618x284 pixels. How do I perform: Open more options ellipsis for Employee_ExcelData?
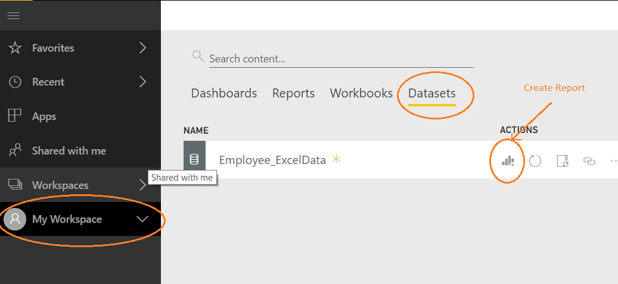[614, 160]
